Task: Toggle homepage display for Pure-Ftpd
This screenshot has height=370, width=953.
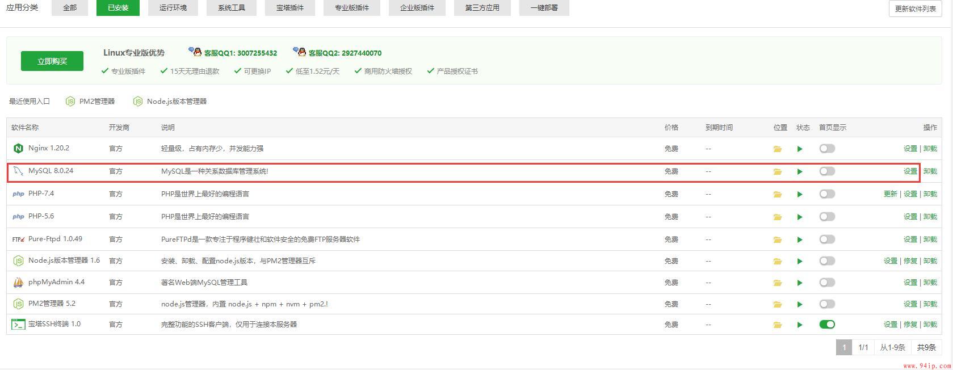Action: point(827,239)
